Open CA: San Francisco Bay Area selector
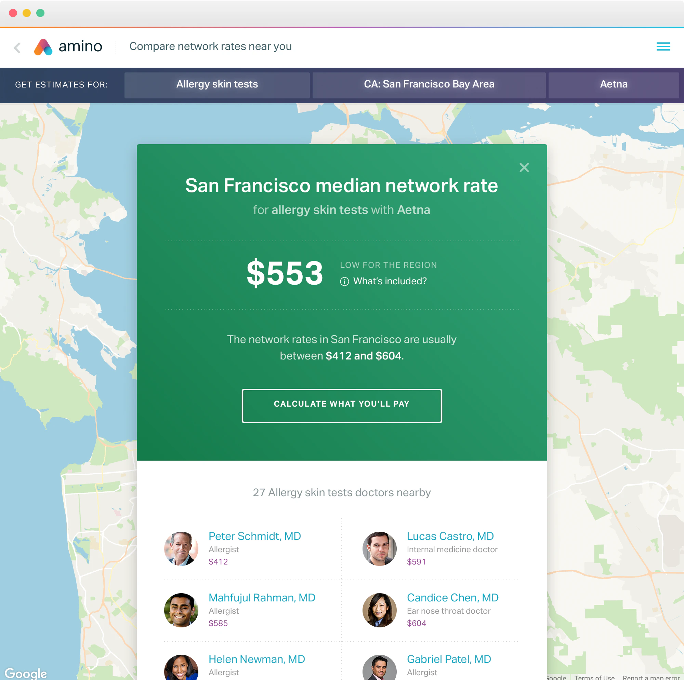 pyautogui.click(x=429, y=84)
